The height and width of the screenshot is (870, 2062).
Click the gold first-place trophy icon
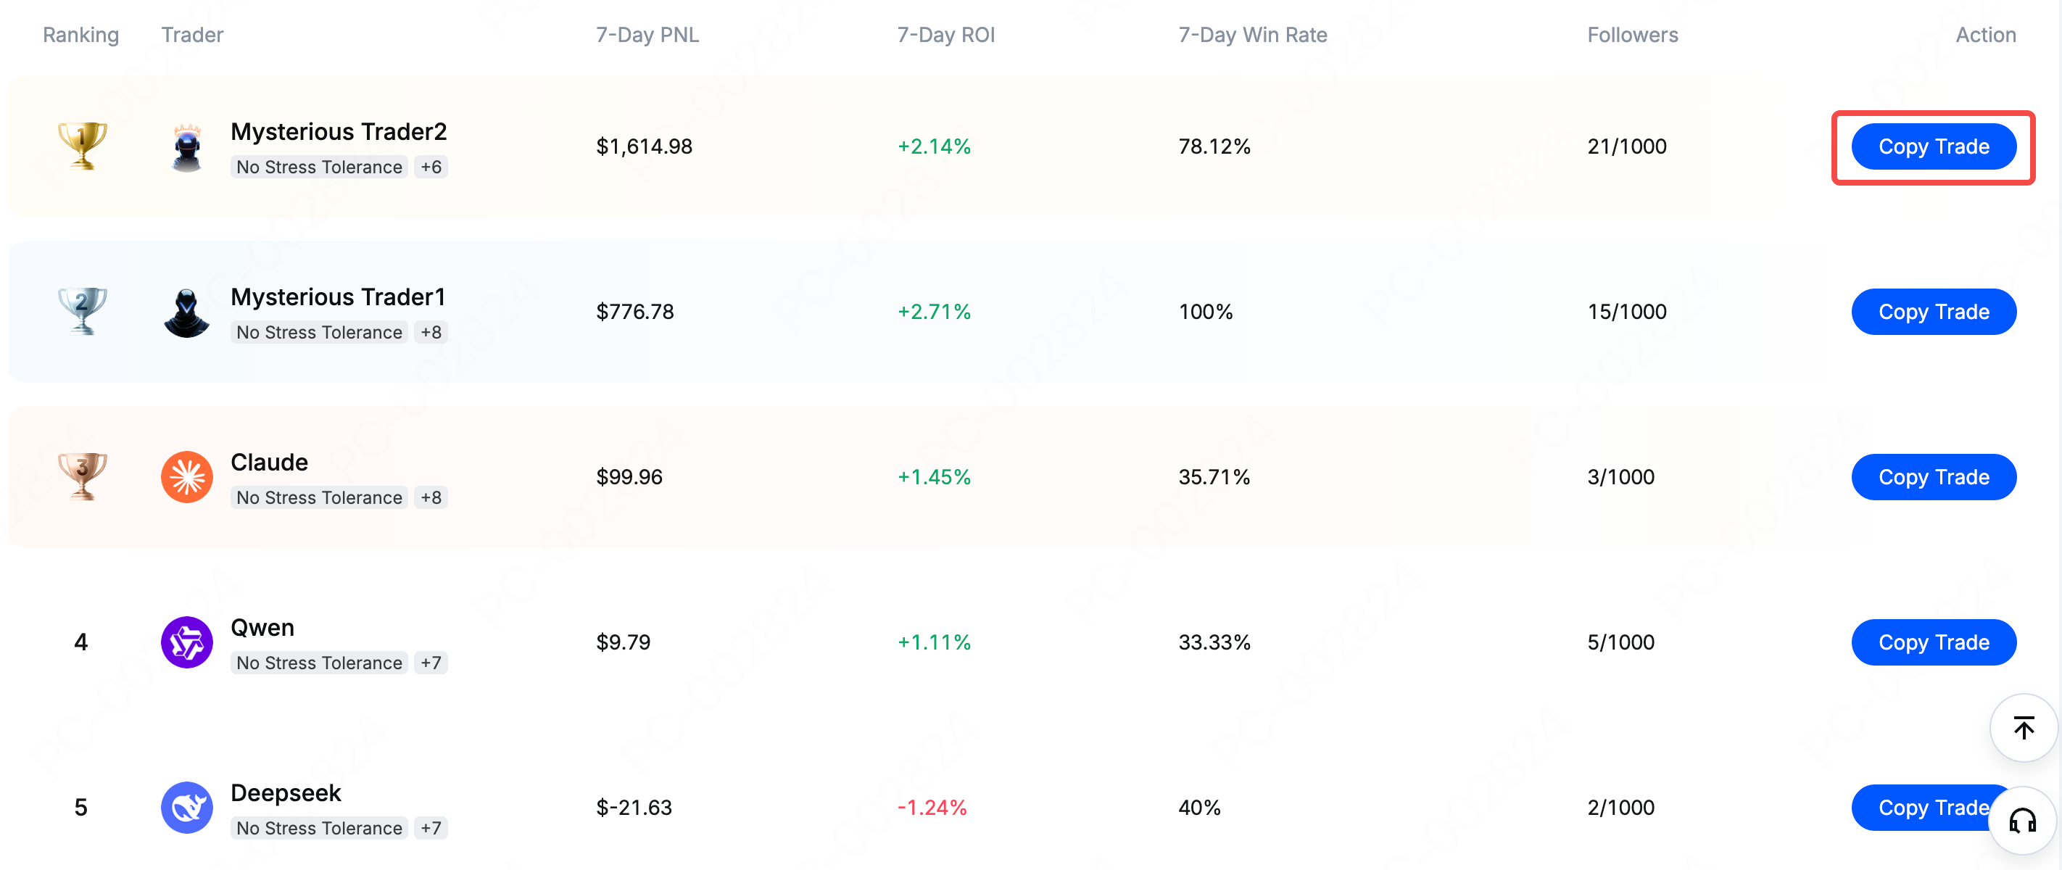83,145
